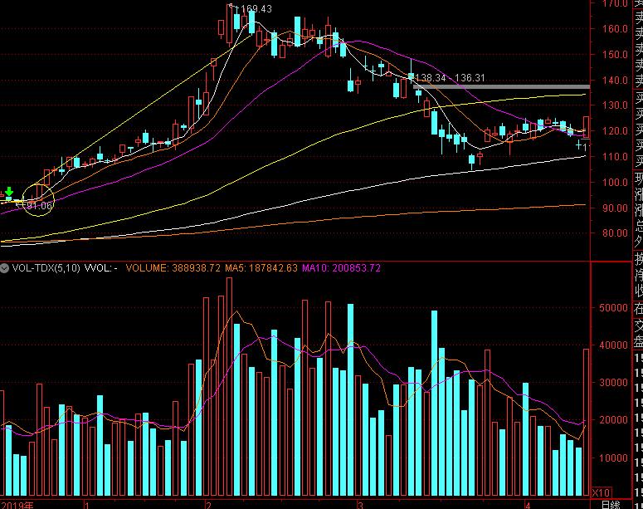Click the 160.0 price axis label
The width and height of the screenshot is (643, 509).
pyautogui.click(x=615, y=29)
